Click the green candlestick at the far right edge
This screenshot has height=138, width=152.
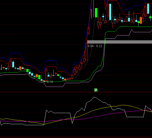pos(150,17)
